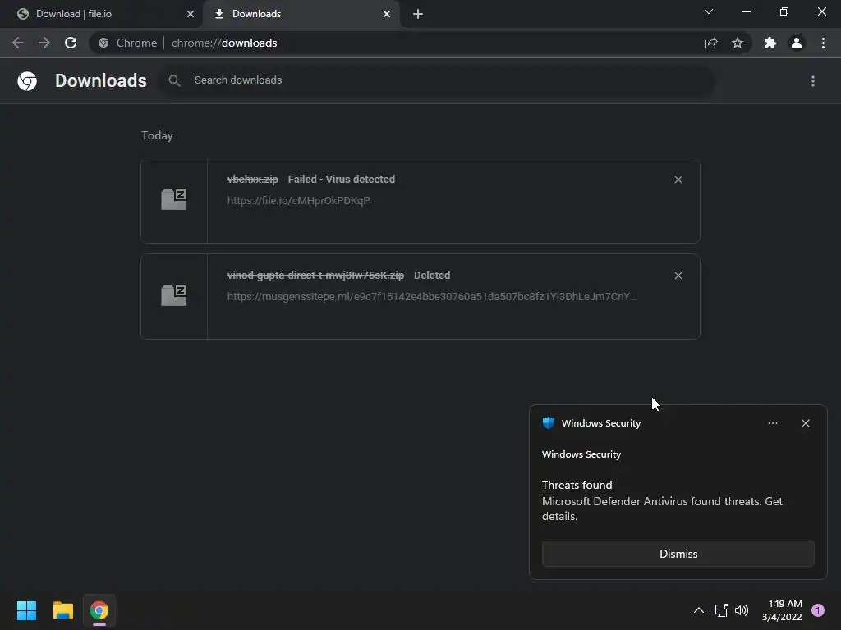Image resolution: width=841 pixels, height=630 pixels.
Task: Click the Today date heading
Action: click(x=157, y=135)
